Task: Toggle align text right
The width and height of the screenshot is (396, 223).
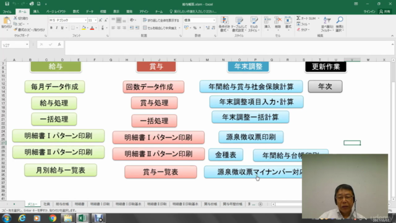Action: pyautogui.click(x=124, y=28)
